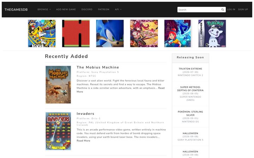The image size is (254, 158).
Task: Click the Log In link
Action: (x=231, y=9)
